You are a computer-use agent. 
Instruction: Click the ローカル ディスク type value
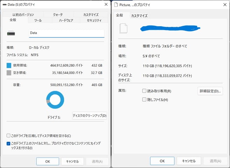(x=39, y=48)
